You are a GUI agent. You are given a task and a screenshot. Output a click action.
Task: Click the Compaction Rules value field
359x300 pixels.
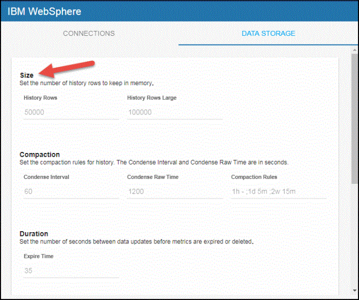(x=278, y=191)
